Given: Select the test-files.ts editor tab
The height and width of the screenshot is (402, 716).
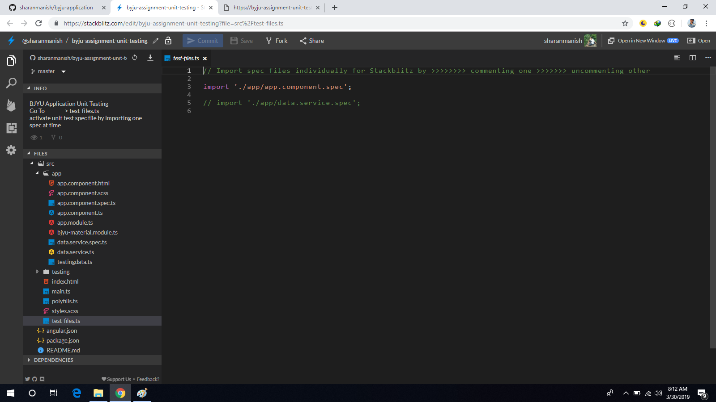Looking at the screenshot, I should point(186,59).
